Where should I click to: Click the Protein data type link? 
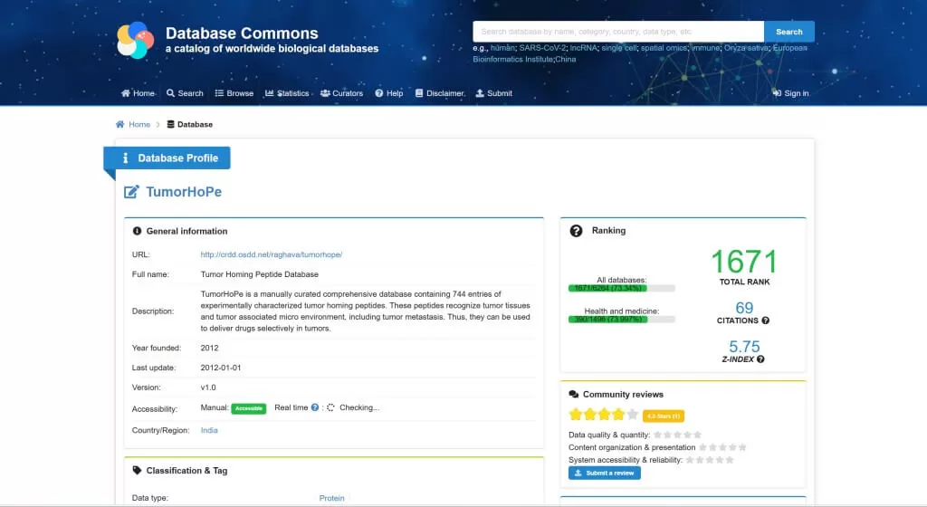(331, 498)
